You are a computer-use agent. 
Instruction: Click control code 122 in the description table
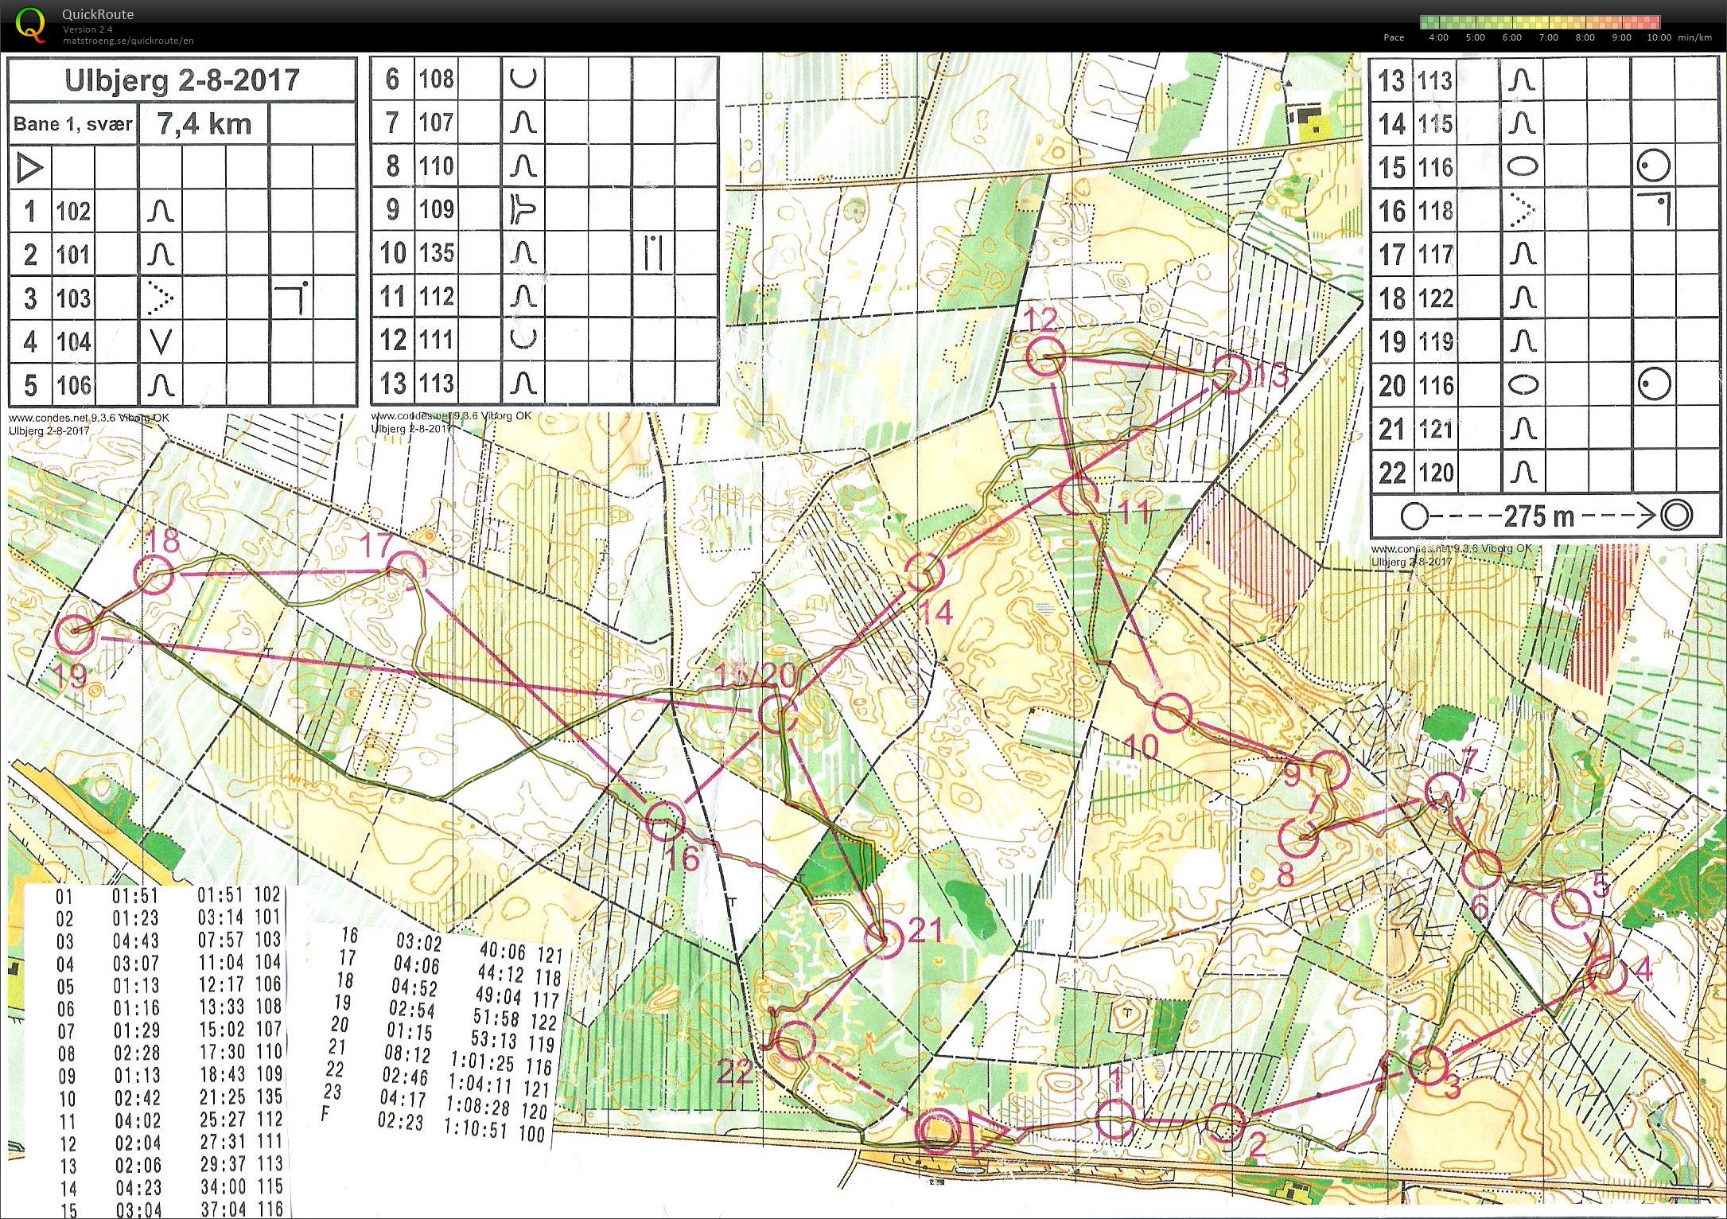1435,298
